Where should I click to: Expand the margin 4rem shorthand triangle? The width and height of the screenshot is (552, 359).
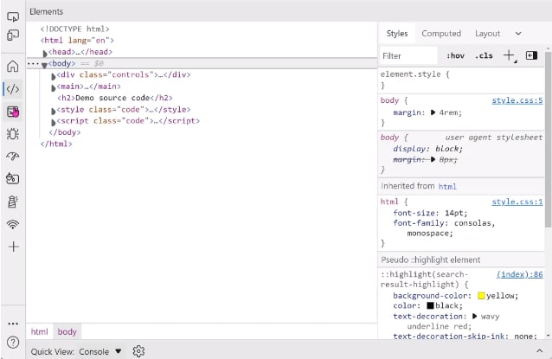(x=433, y=112)
